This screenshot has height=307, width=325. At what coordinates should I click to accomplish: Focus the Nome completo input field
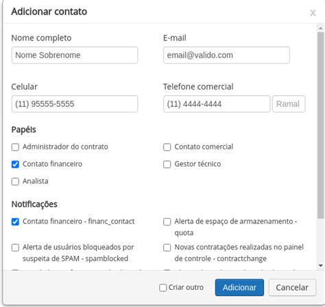coord(75,56)
